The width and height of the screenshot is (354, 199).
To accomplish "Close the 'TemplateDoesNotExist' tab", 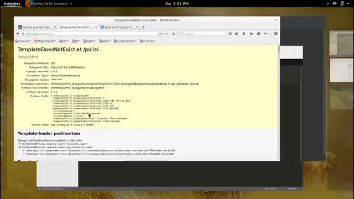I will pyautogui.click(x=96, y=27).
